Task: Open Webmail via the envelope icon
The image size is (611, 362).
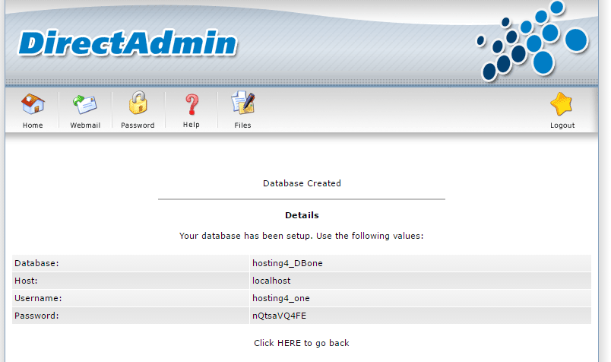Action: tap(85, 104)
